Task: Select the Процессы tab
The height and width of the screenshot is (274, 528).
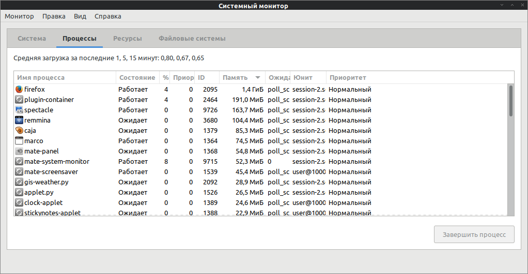Action: (80, 38)
